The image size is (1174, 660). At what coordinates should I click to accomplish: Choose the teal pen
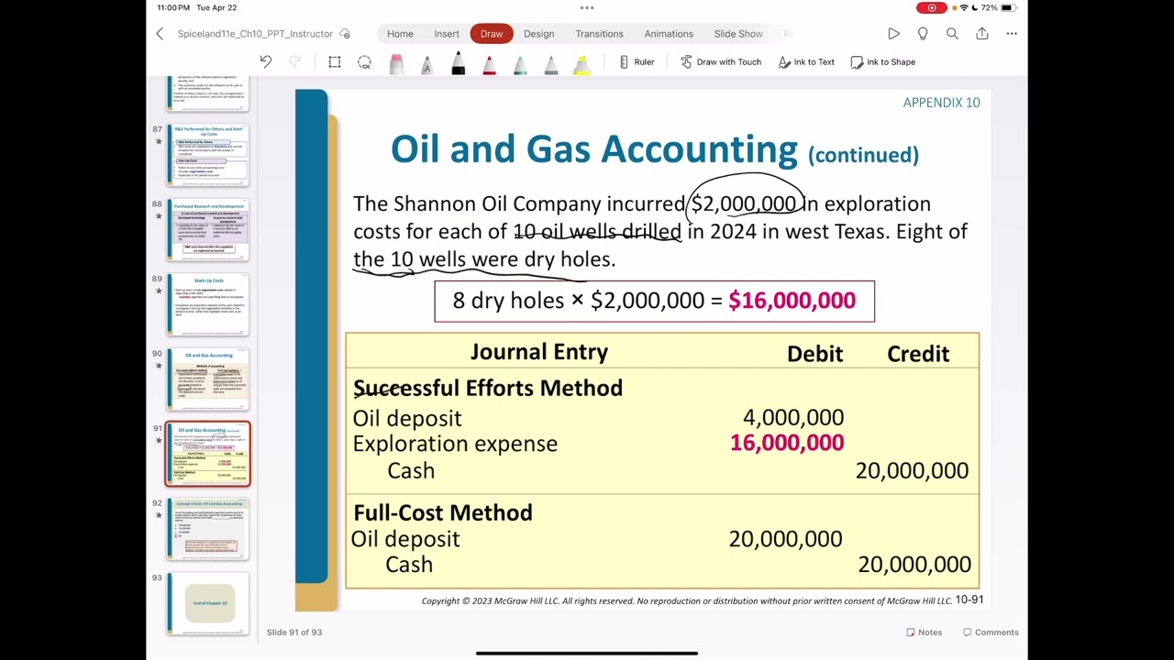[520, 63]
